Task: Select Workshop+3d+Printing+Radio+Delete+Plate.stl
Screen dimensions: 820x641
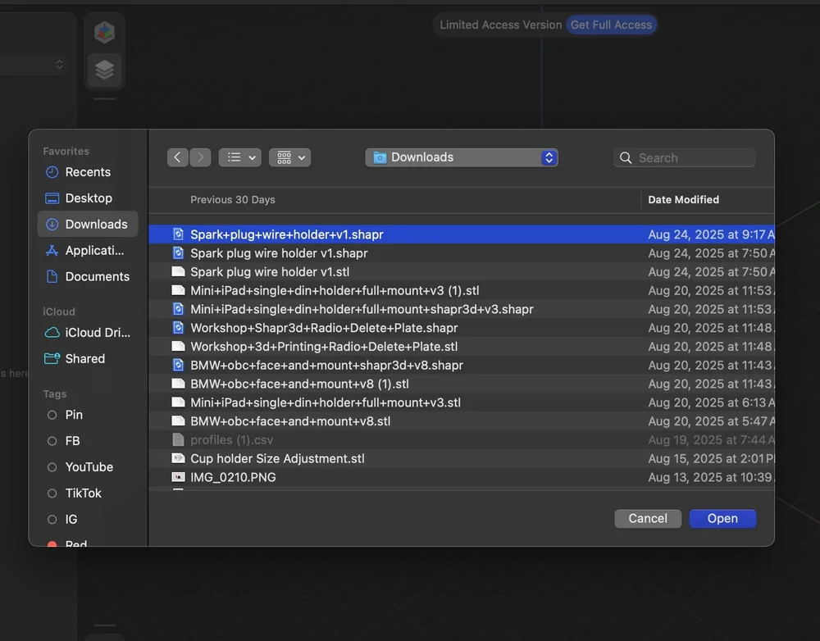Action: (461, 347)
